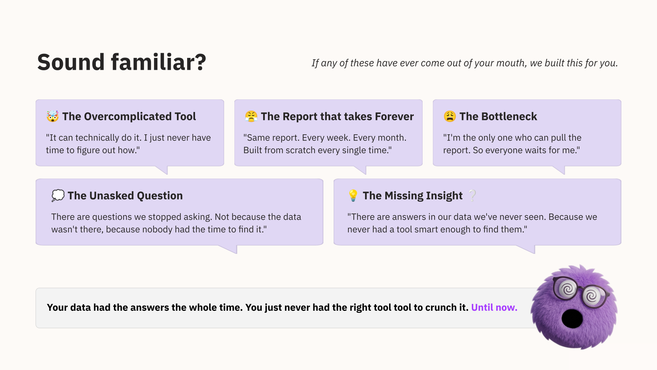Click the exploding head emoji icon
This screenshot has height=370, width=657.
coord(53,116)
